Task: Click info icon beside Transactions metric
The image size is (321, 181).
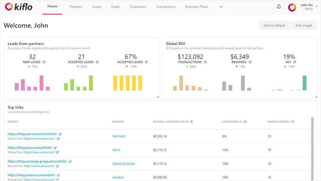Action: pyautogui.click(x=205, y=62)
